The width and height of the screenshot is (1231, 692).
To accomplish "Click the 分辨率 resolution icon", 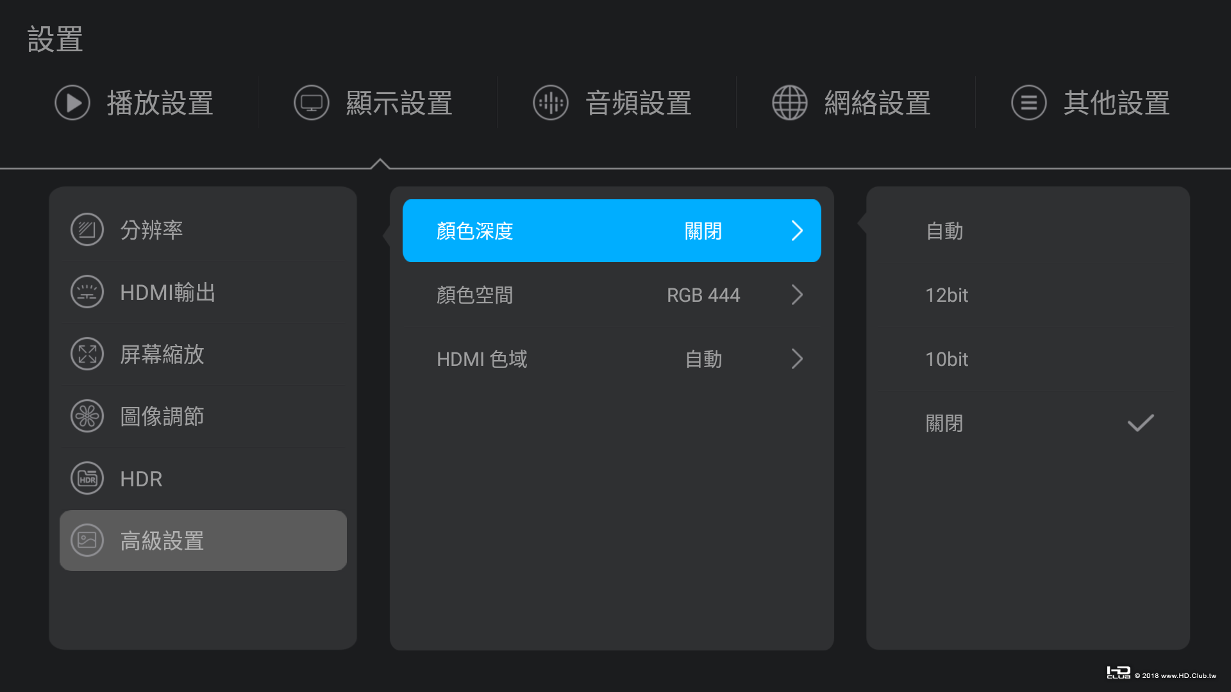I will [x=87, y=229].
